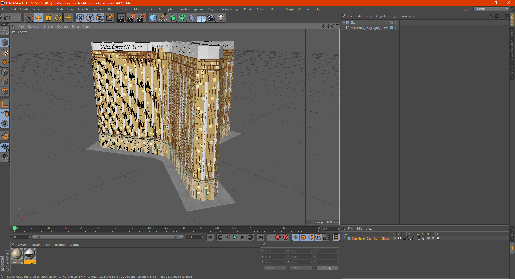Toggle the coordinate system icon
This screenshot has height=279, width=515.
pos(109,18)
